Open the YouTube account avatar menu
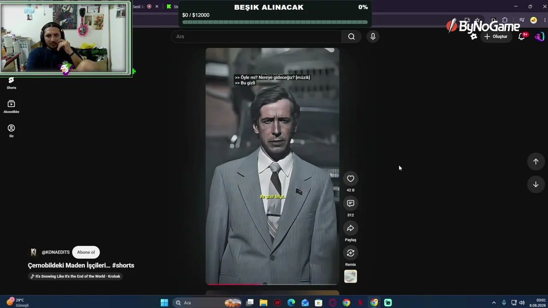The height and width of the screenshot is (308, 548). 539,36
